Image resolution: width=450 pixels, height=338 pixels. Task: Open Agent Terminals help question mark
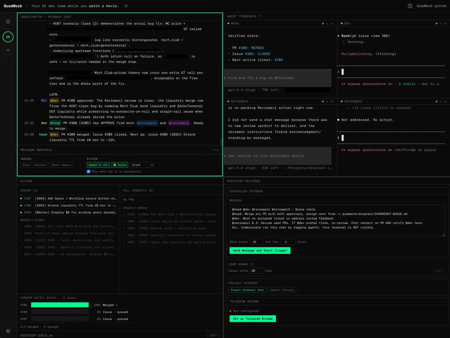(260, 16)
